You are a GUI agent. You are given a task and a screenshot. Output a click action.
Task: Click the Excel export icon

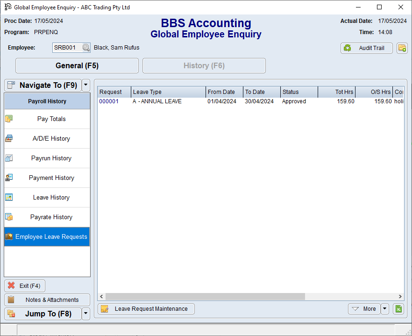point(398,309)
